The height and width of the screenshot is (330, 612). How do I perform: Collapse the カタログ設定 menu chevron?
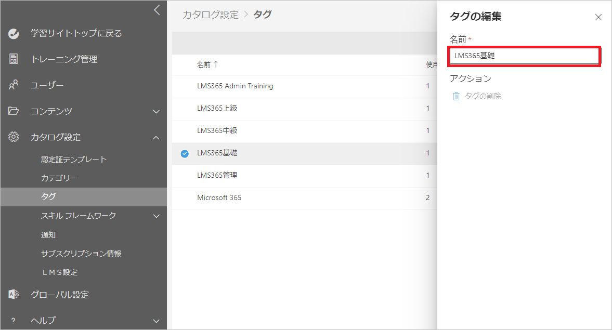coord(156,138)
